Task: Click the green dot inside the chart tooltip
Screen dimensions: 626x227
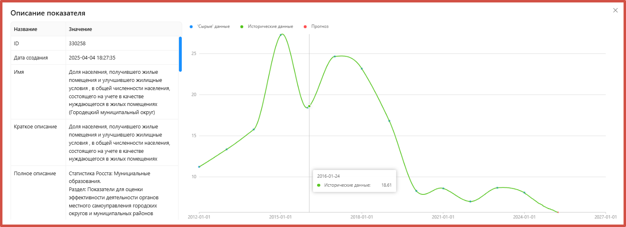Action: coord(319,185)
